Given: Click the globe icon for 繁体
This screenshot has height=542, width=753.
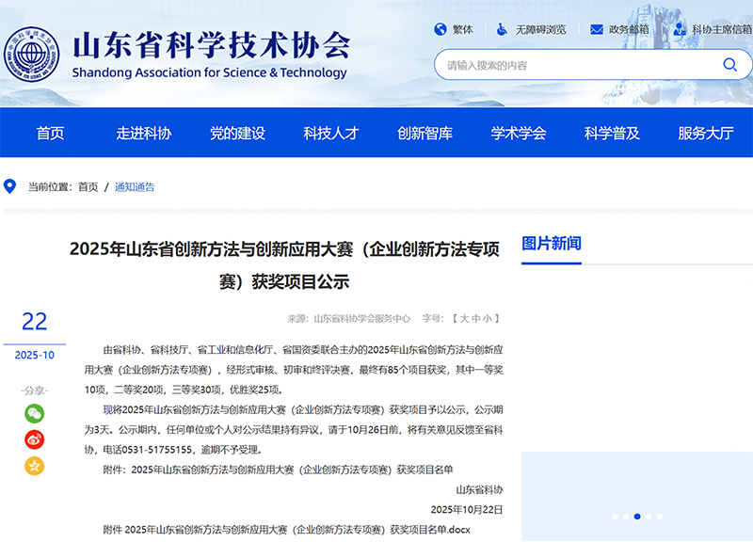Looking at the screenshot, I should (x=440, y=29).
